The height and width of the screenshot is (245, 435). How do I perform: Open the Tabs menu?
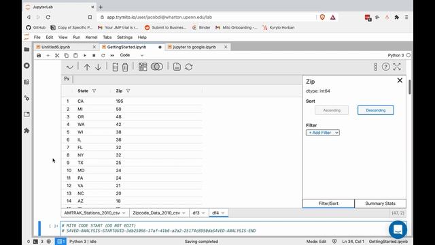coord(107,37)
